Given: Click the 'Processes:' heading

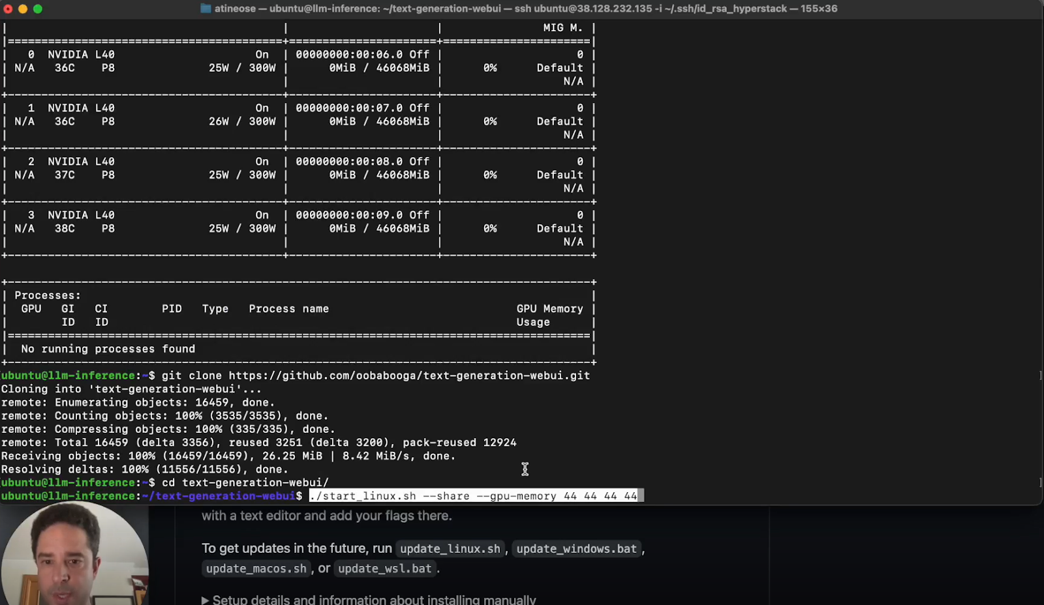Looking at the screenshot, I should click(48, 295).
